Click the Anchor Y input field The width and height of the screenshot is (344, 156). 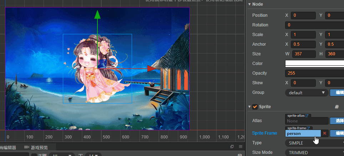[335, 44]
